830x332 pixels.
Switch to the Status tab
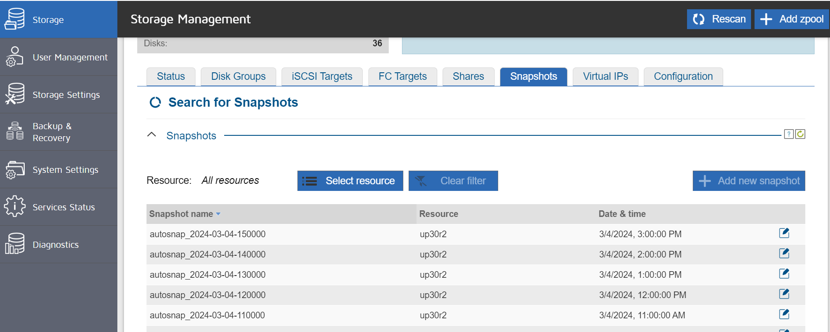coord(171,77)
